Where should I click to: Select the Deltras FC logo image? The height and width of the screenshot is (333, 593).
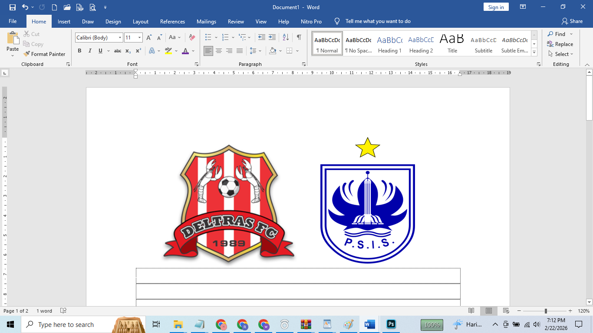pyautogui.click(x=229, y=204)
